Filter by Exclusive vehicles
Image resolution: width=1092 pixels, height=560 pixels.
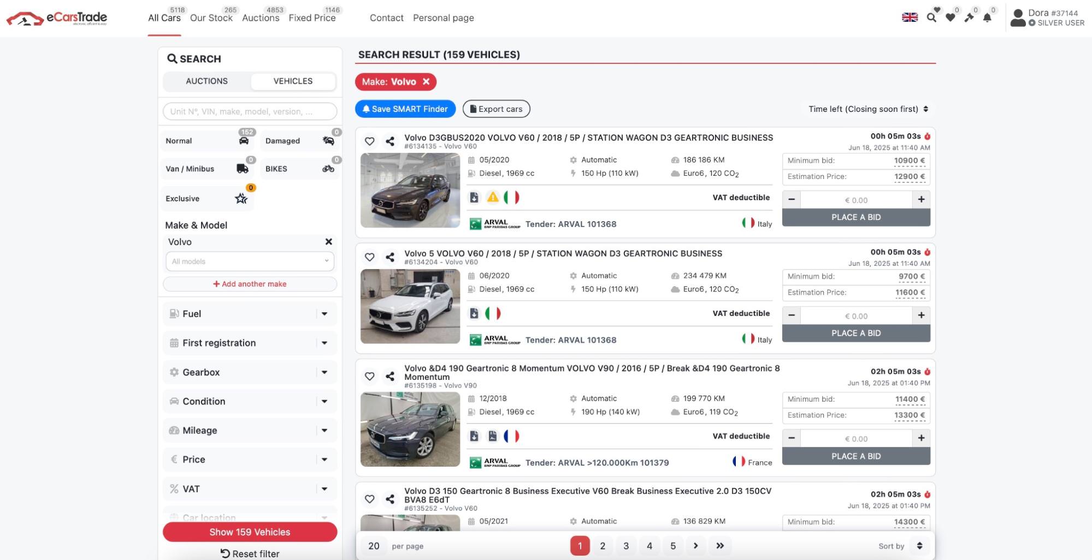208,199
